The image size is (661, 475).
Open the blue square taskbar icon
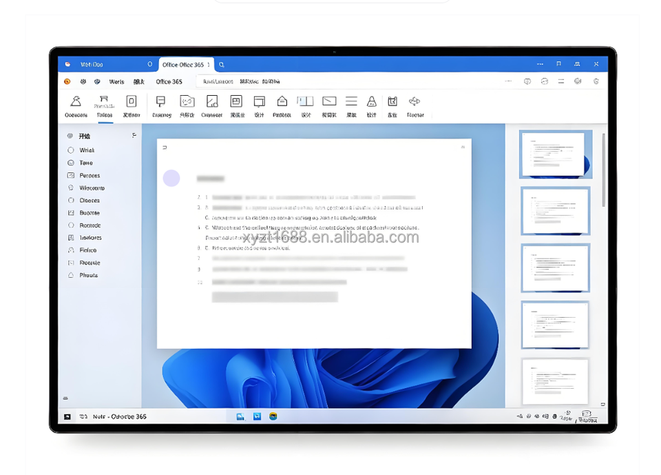(x=257, y=416)
